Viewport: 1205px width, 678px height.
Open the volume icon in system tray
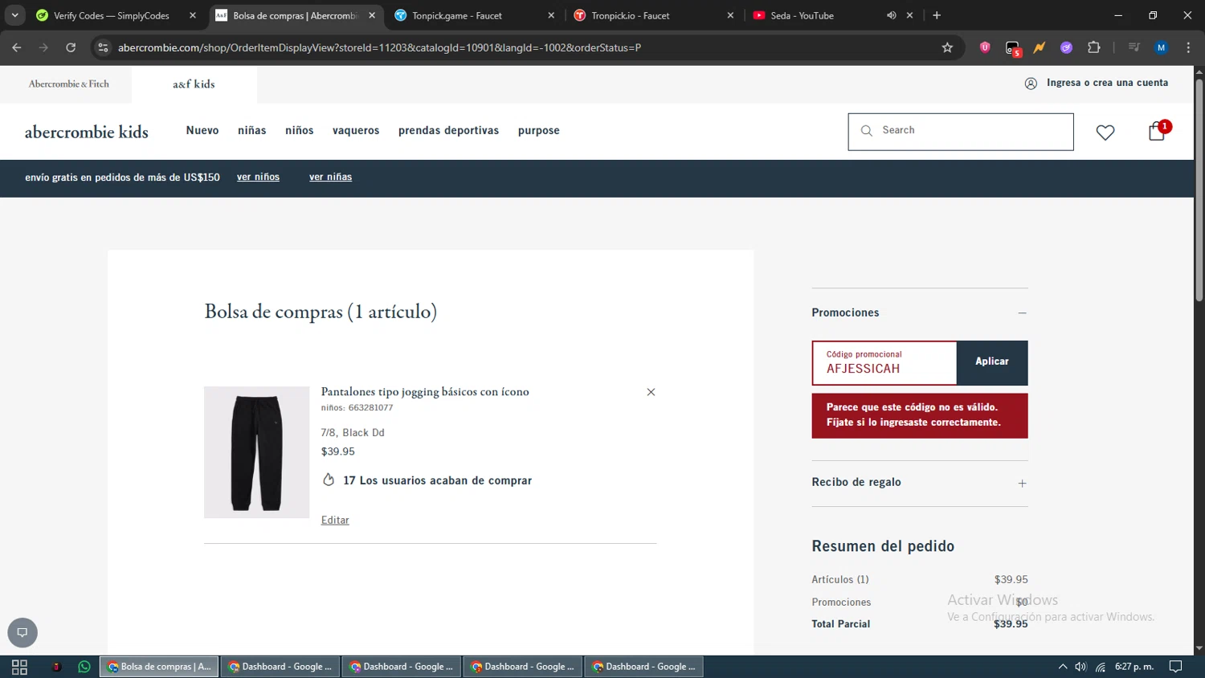click(x=1080, y=667)
